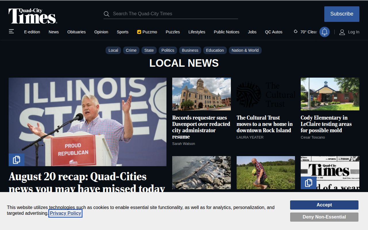Go to Jobs listings
Image resolution: width=368 pixels, height=230 pixels.
click(x=252, y=32)
